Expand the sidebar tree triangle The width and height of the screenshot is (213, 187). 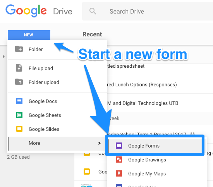click(x=3, y=57)
